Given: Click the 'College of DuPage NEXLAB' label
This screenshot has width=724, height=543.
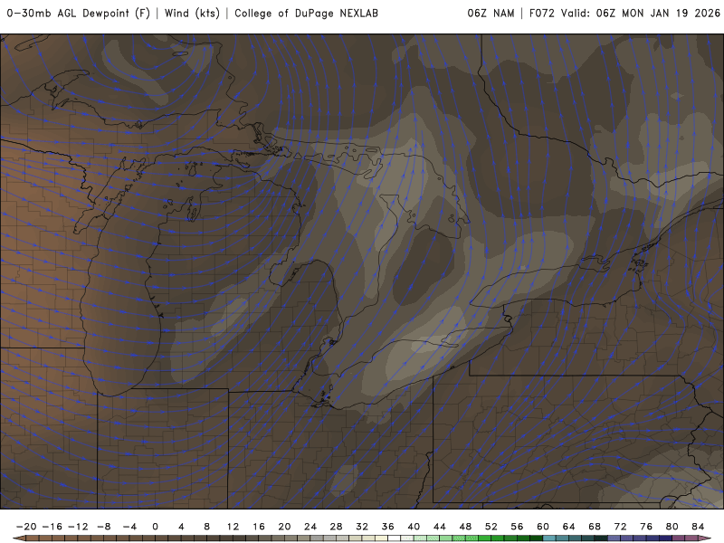Looking at the screenshot, I should click(x=306, y=14).
